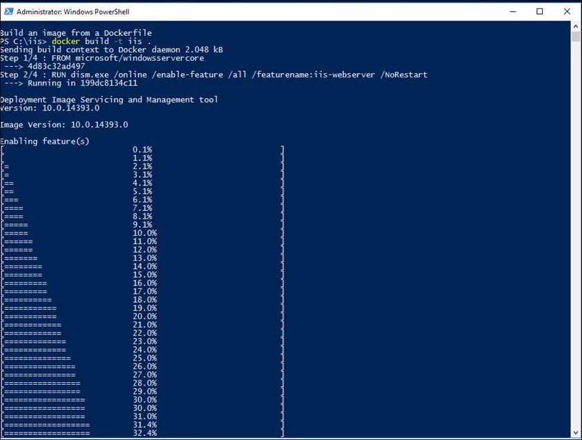Image resolution: width=582 pixels, height=440 pixels.
Task: Click the image ID 4d83c32ad497
Action: (x=56, y=66)
